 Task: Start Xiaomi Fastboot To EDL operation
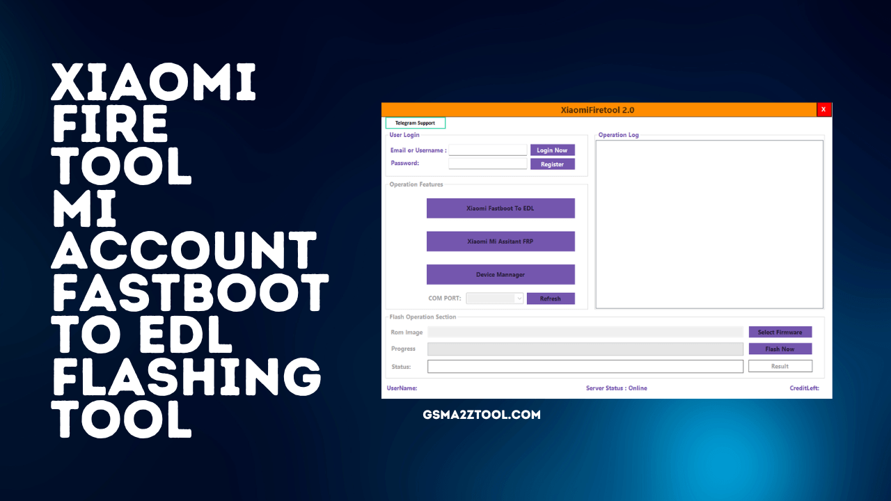500,208
